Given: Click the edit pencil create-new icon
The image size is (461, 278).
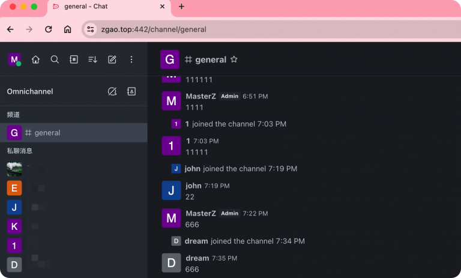Looking at the screenshot, I should click(x=112, y=59).
